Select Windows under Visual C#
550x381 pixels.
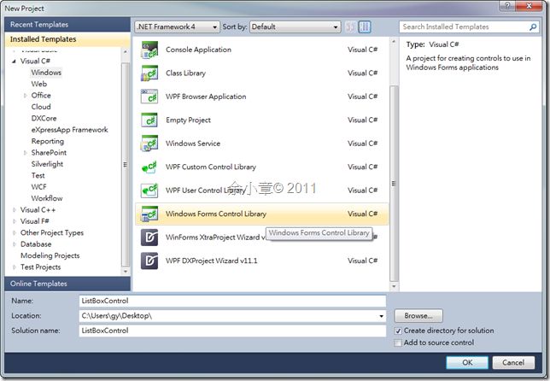(x=46, y=73)
